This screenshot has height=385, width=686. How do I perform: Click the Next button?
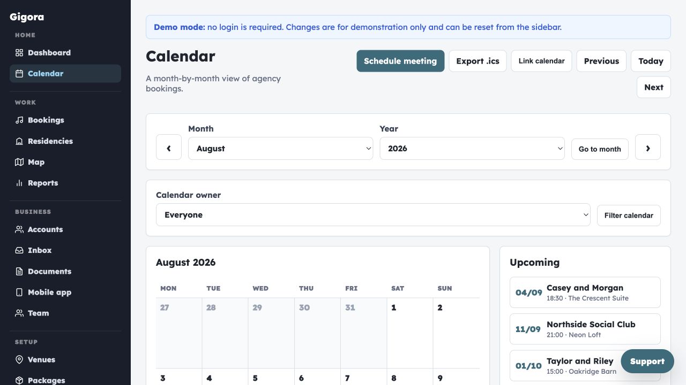tap(654, 87)
